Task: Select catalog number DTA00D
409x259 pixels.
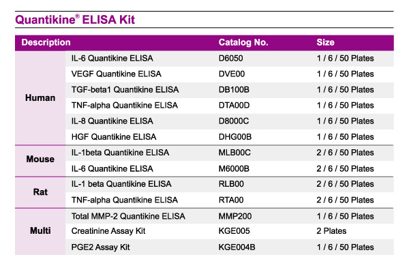Action: [x=234, y=106]
